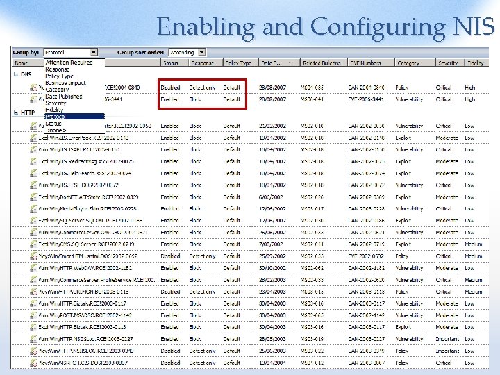The height and width of the screenshot is (375, 500).
Task: Click the icon next to the NSIISLog RCE 2003-0227 signature
Action: click(x=33, y=339)
